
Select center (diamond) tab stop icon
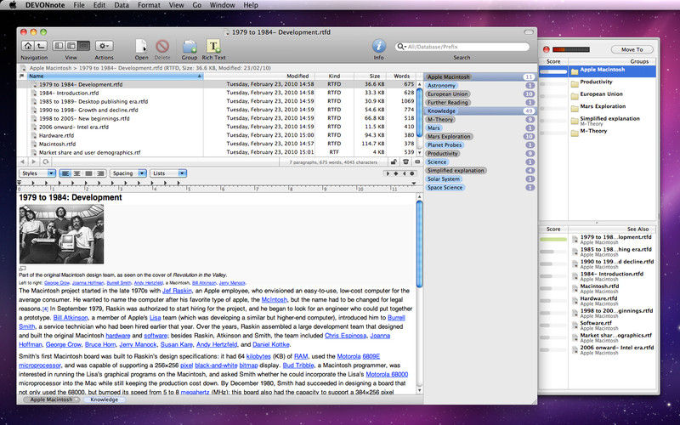(x=396, y=173)
